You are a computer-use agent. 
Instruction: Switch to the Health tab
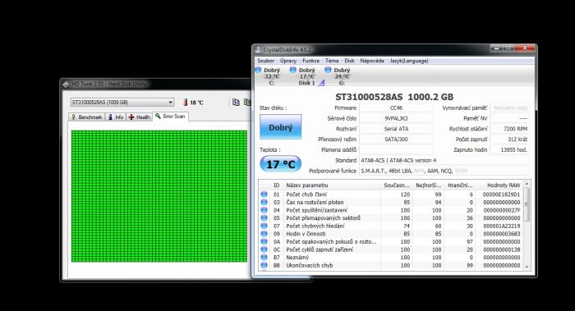click(x=139, y=117)
